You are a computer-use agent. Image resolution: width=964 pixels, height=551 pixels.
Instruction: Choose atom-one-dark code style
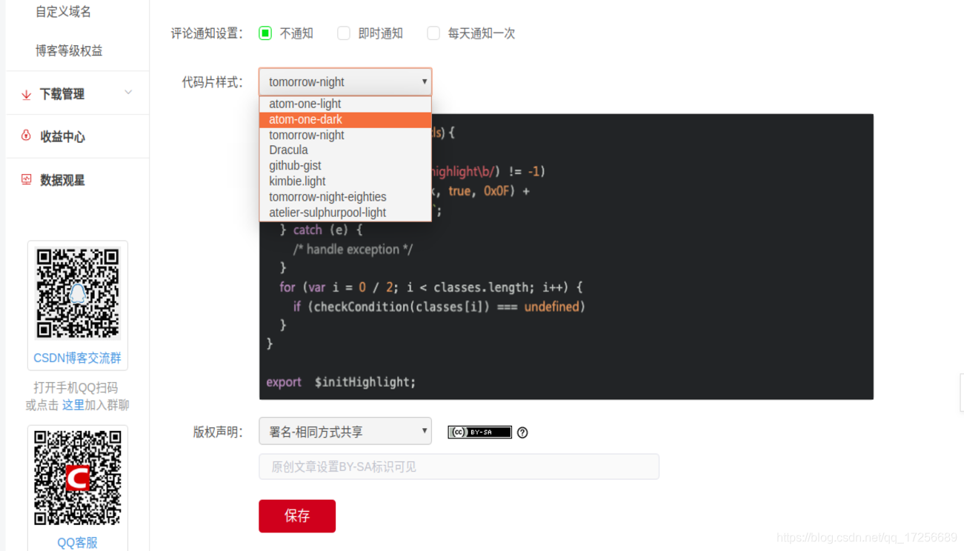(345, 119)
